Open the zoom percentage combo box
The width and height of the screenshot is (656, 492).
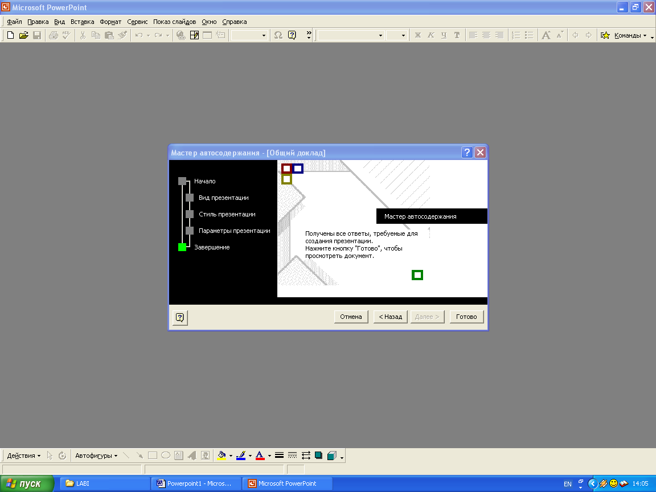tap(249, 35)
